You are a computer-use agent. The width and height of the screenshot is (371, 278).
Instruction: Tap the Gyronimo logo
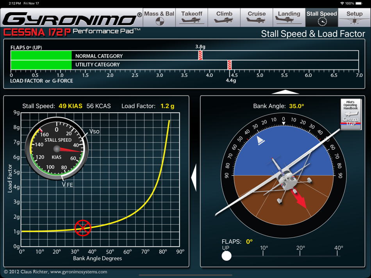click(x=72, y=19)
